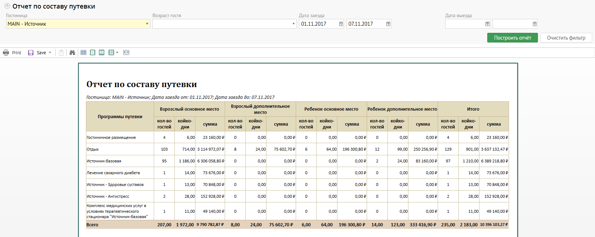
Task: Click the Очистить фильтр button
Action: 566,38
